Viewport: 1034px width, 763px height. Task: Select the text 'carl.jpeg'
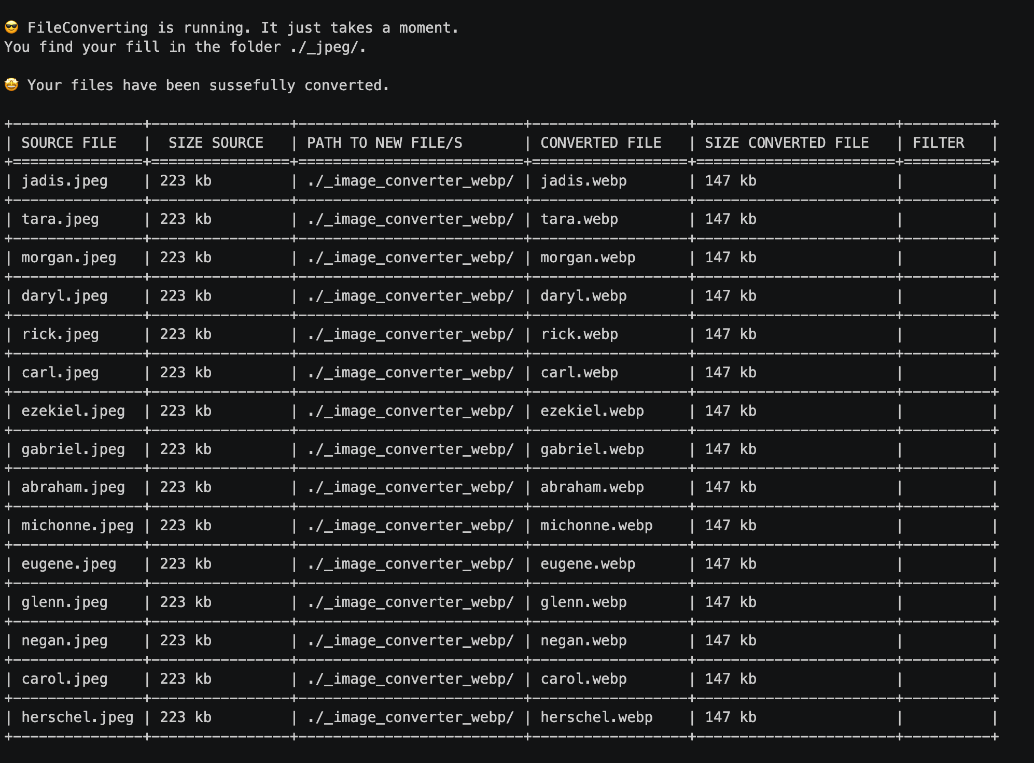pyautogui.click(x=60, y=373)
